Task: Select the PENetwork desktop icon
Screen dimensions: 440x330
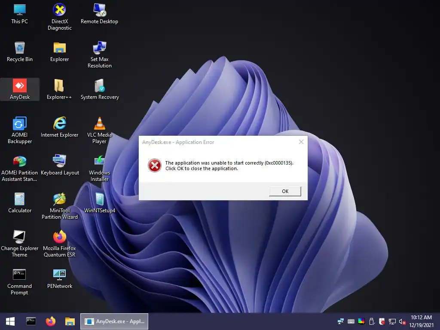Action: (59, 279)
